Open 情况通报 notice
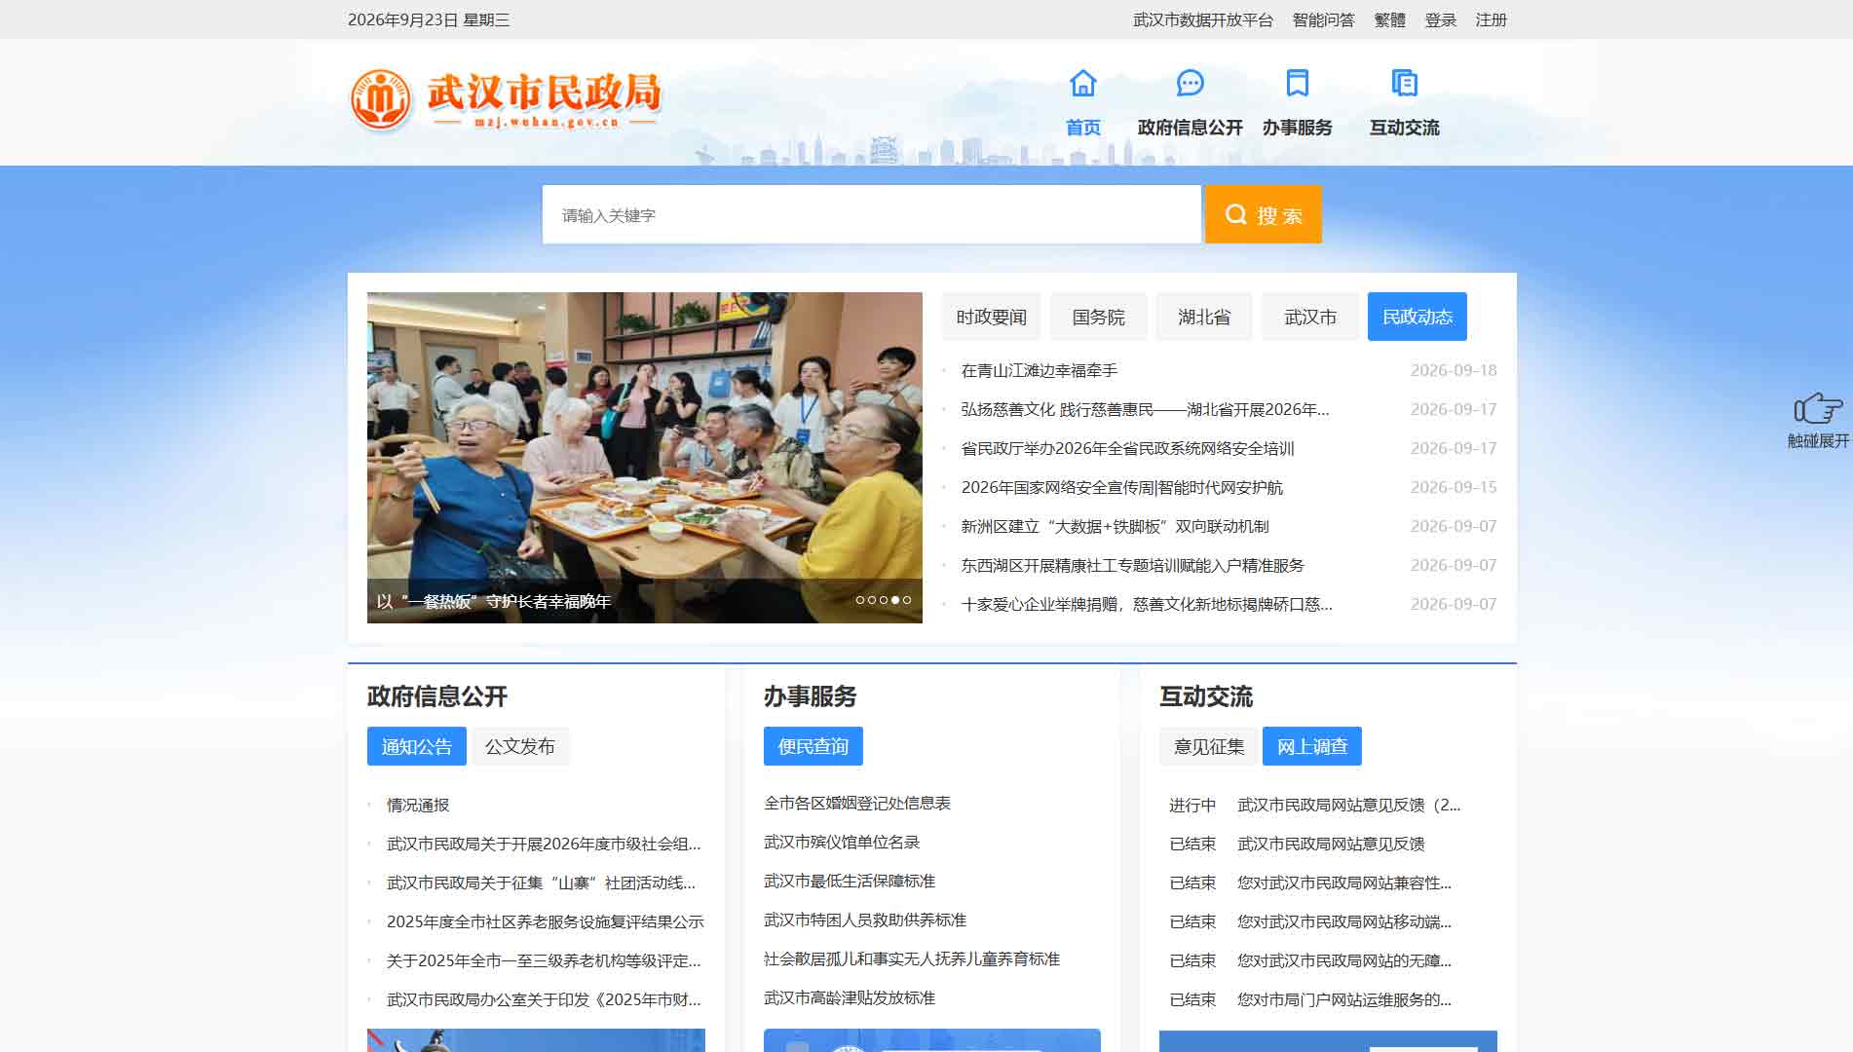Image resolution: width=1853 pixels, height=1052 pixels. 418,805
